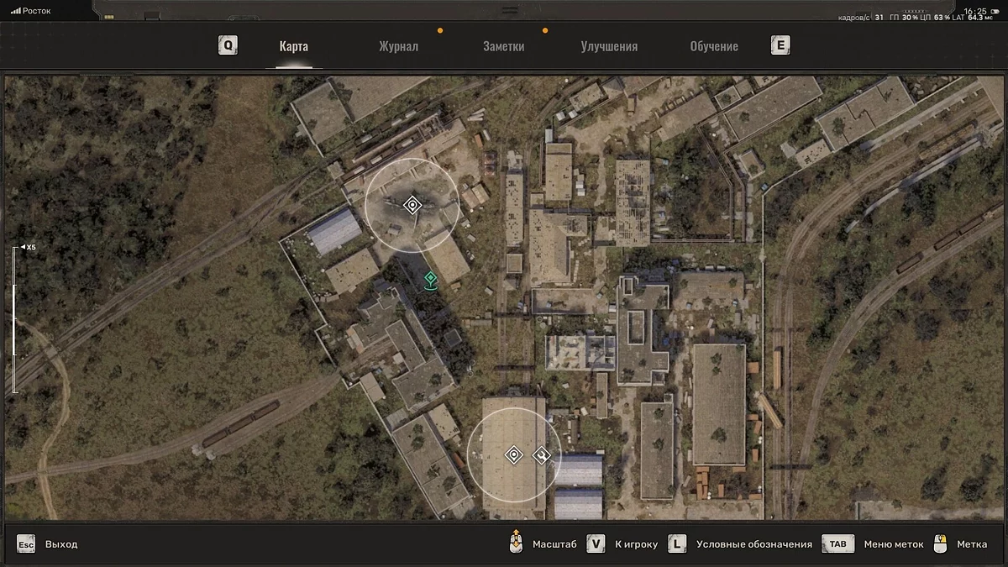
Task: Click the V key icon to center on player
Action: tap(596, 543)
